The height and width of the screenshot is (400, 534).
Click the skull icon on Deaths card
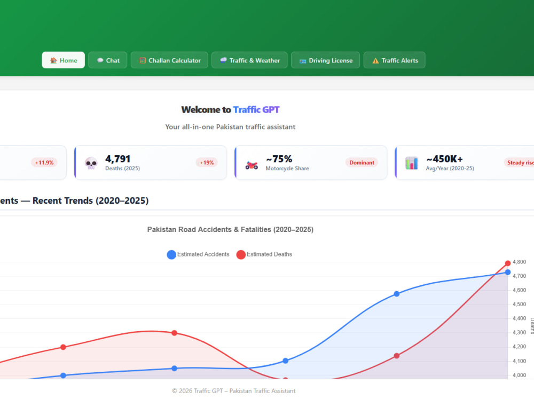91,163
